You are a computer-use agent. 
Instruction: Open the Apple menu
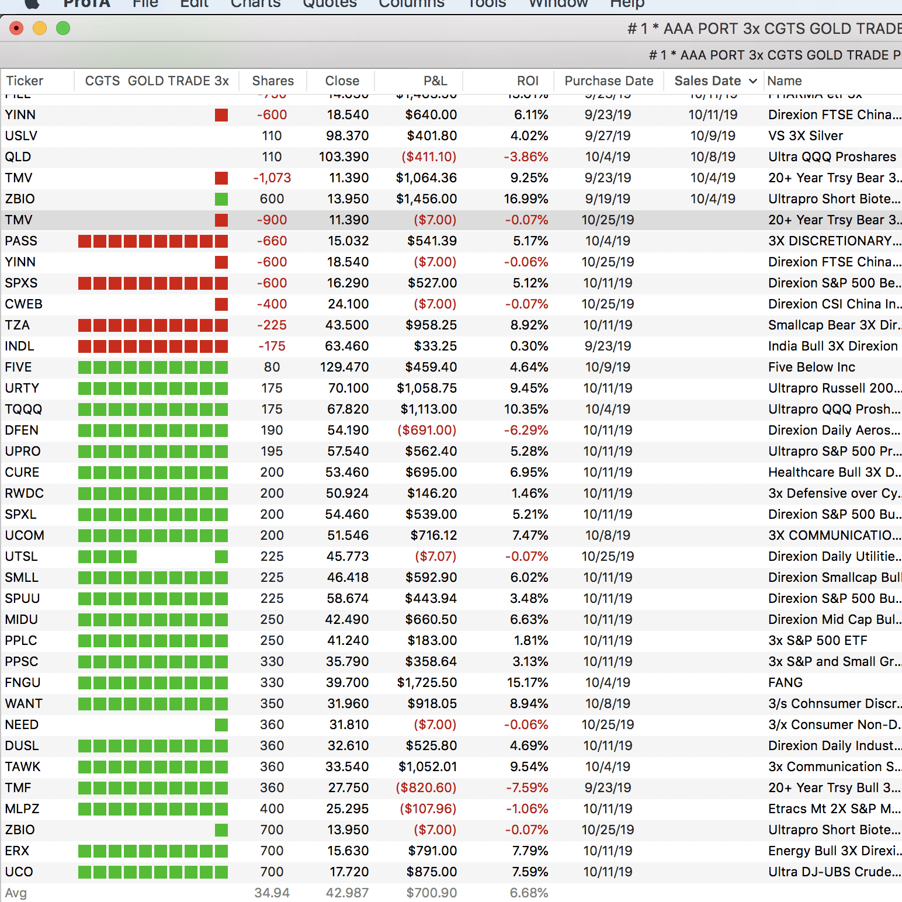tap(32, 3)
